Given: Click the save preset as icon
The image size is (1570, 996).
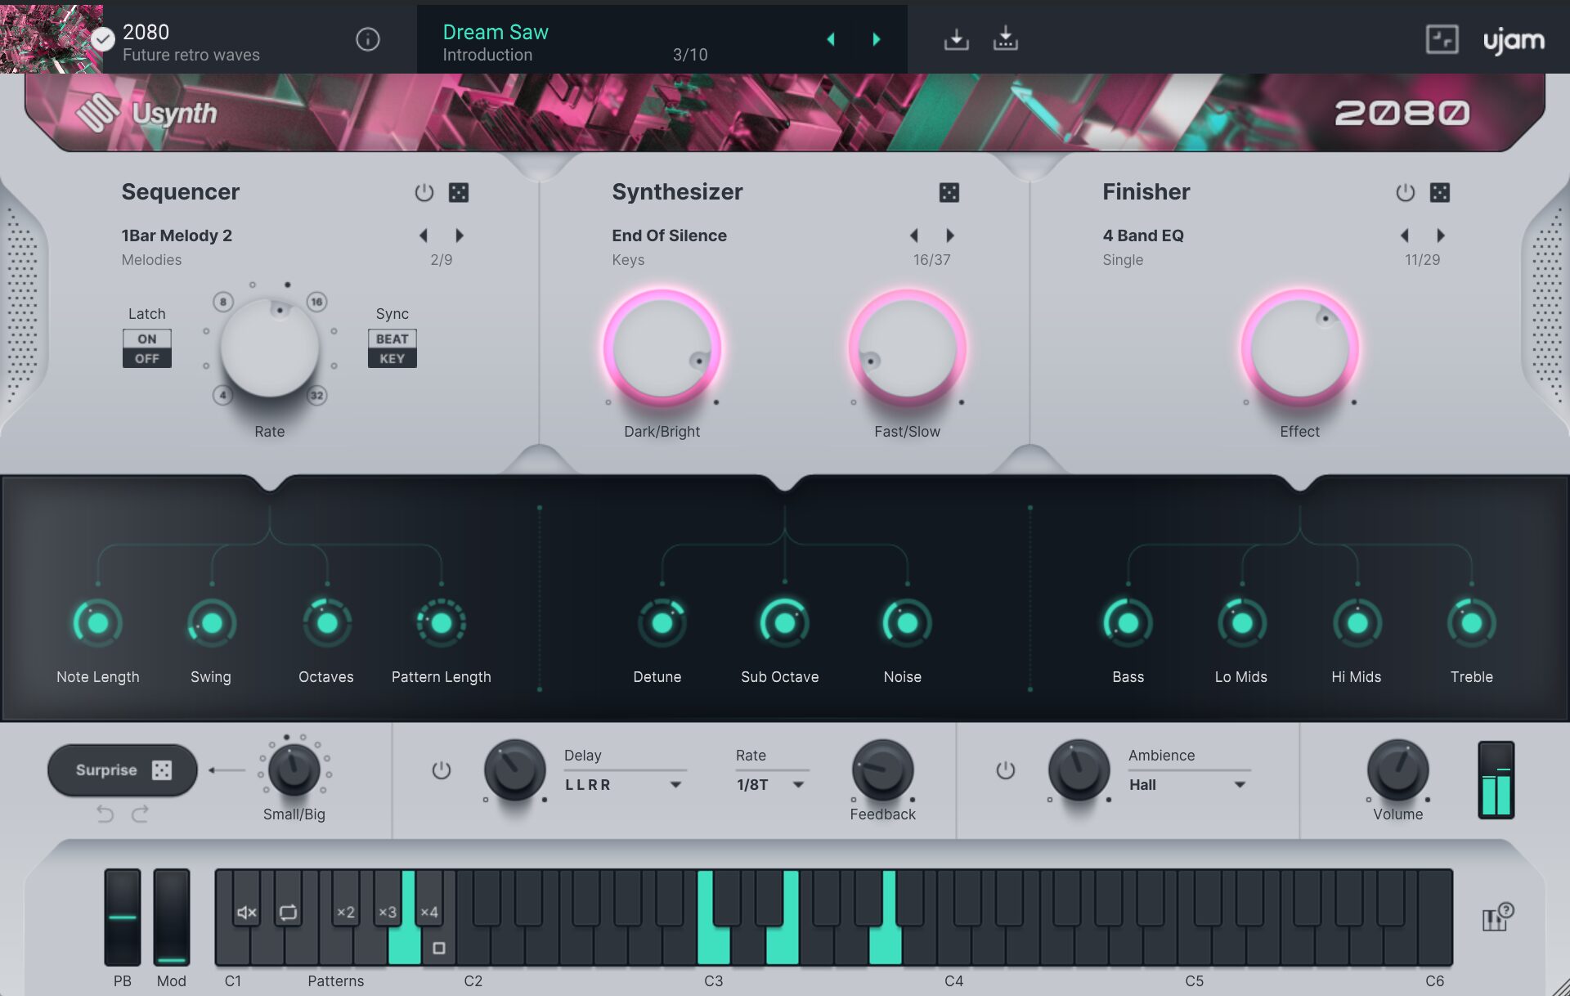Looking at the screenshot, I should click(1005, 38).
